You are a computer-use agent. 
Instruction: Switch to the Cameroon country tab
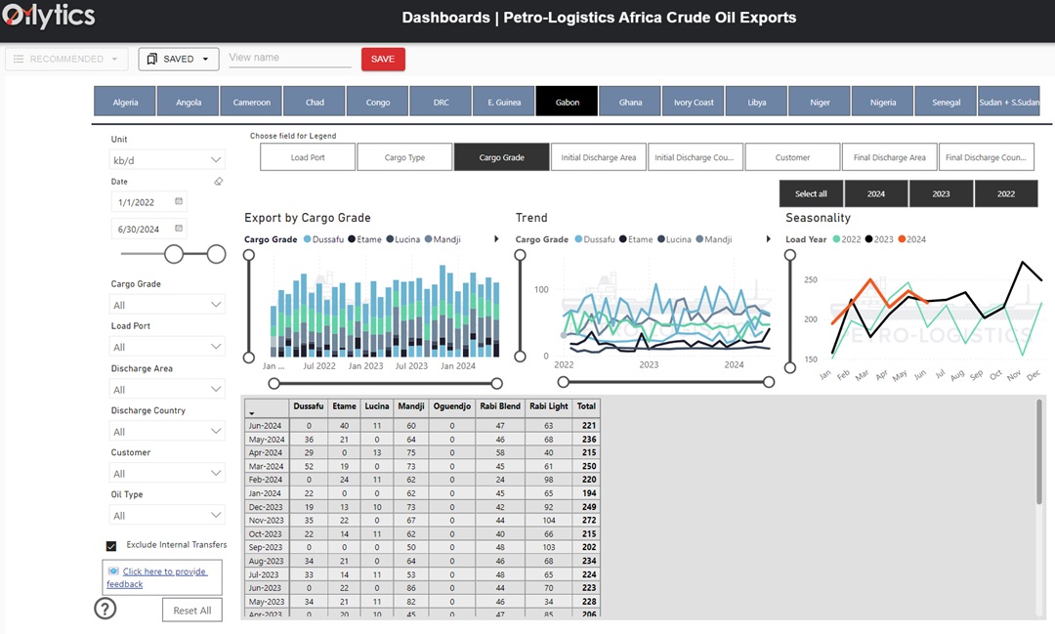click(252, 102)
